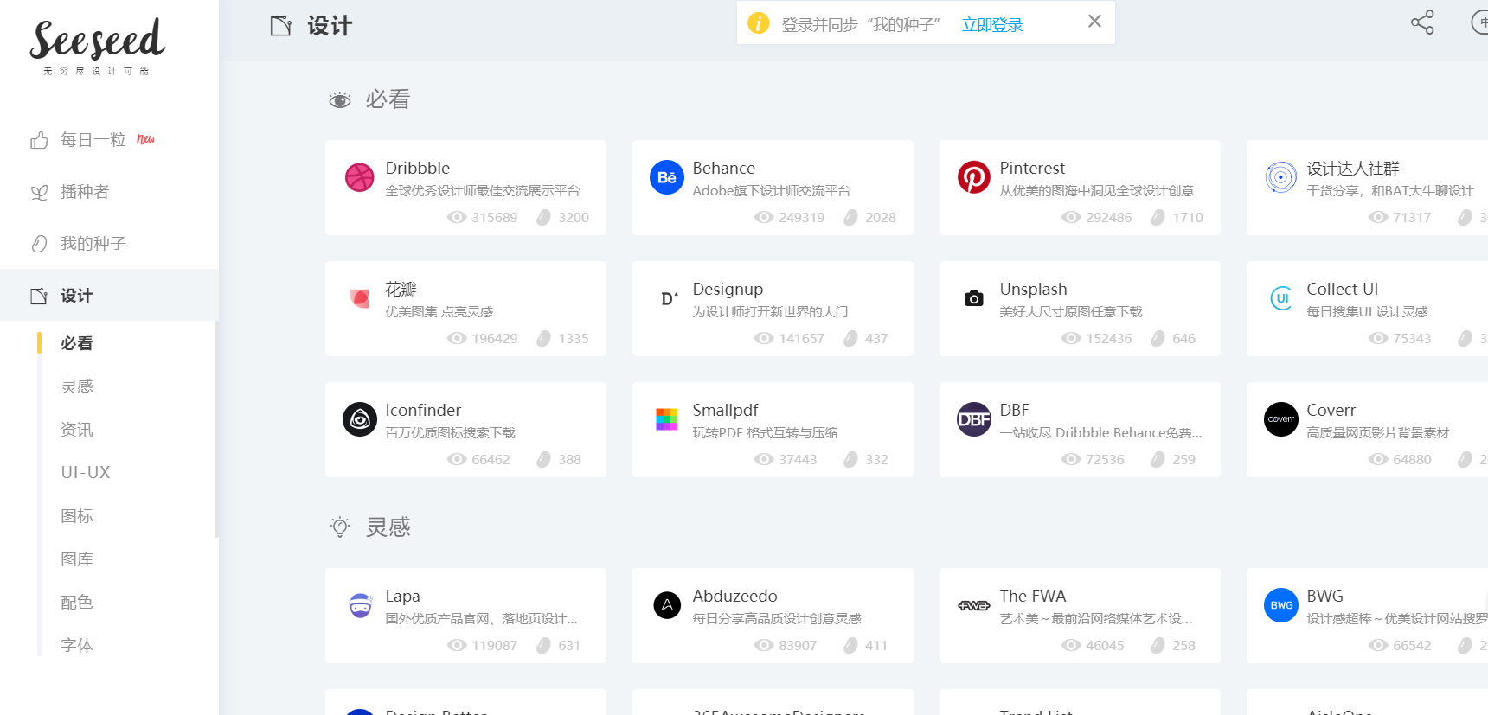Click the seed icon beside 388 on Iconfinder
Image resolution: width=1488 pixels, height=715 pixels.
[543, 459]
